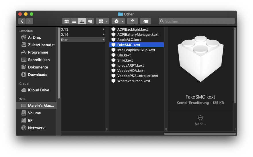Select FakeSMC.kext in the file list
Viewport: 253px width, 157px height.
tap(137, 45)
